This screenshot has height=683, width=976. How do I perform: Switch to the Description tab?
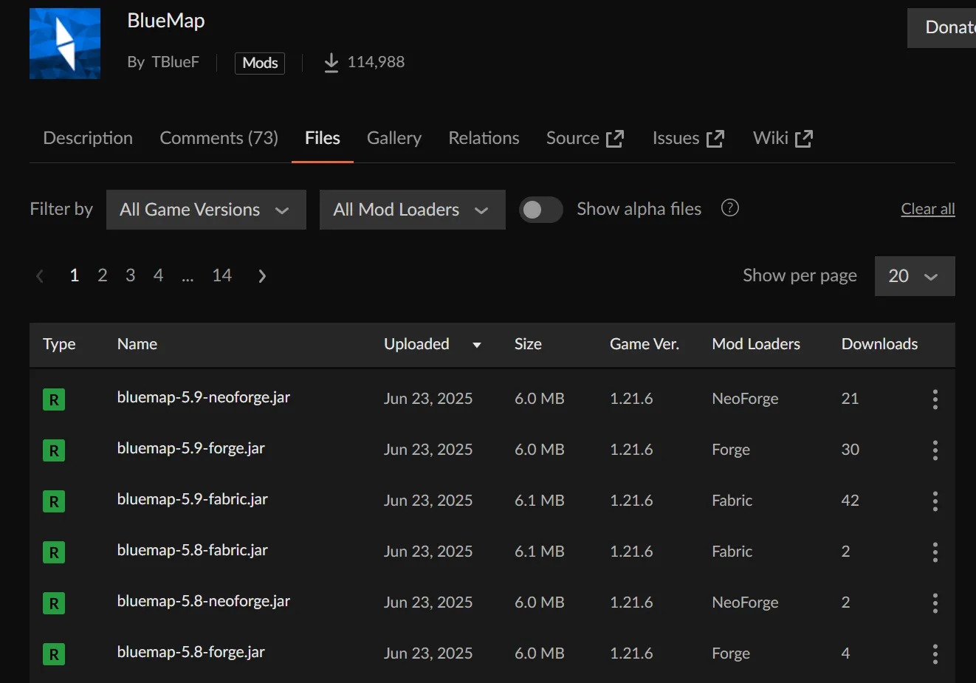(x=88, y=138)
